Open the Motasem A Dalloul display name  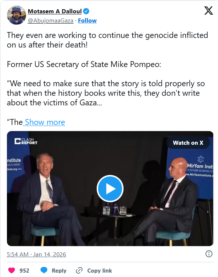(x=55, y=11)
